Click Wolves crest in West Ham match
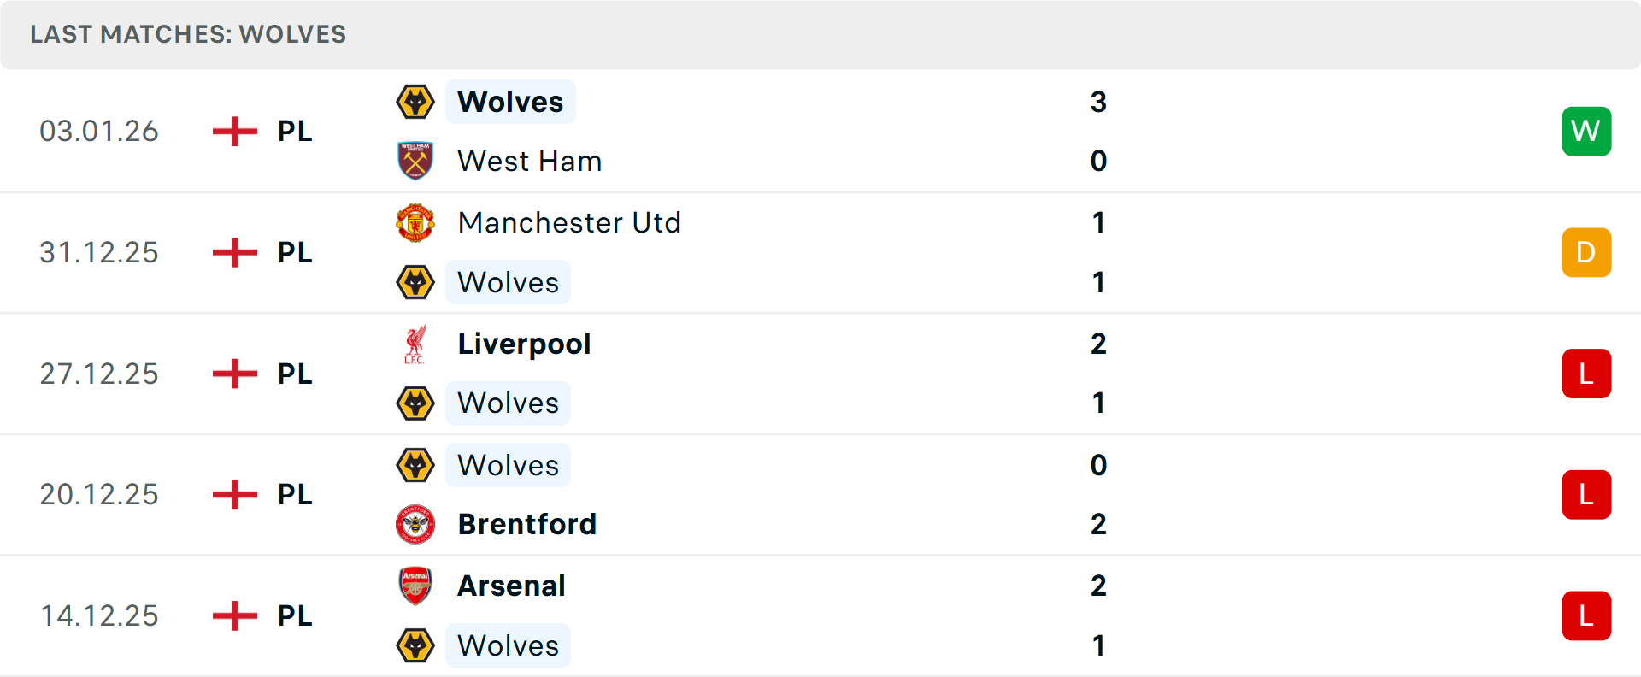Image resolution: width=1641 pixels, height=677 pixels. tap(415, 102)
